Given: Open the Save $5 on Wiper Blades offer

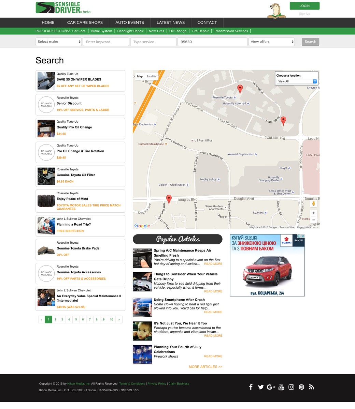Looking at the screenshot, I should click(80, 81).
